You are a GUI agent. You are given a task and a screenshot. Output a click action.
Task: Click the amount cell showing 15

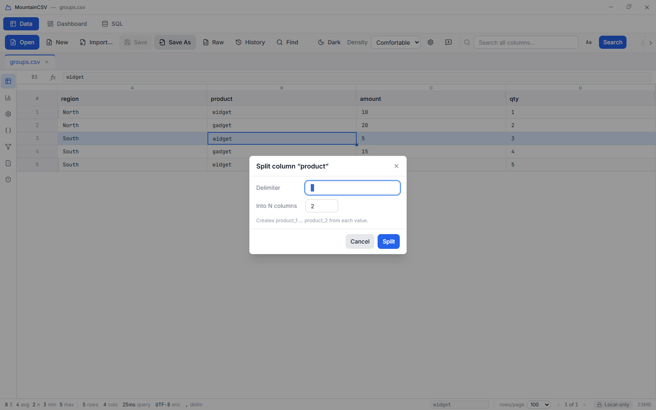pyautogui.click(x=431, y=151)
